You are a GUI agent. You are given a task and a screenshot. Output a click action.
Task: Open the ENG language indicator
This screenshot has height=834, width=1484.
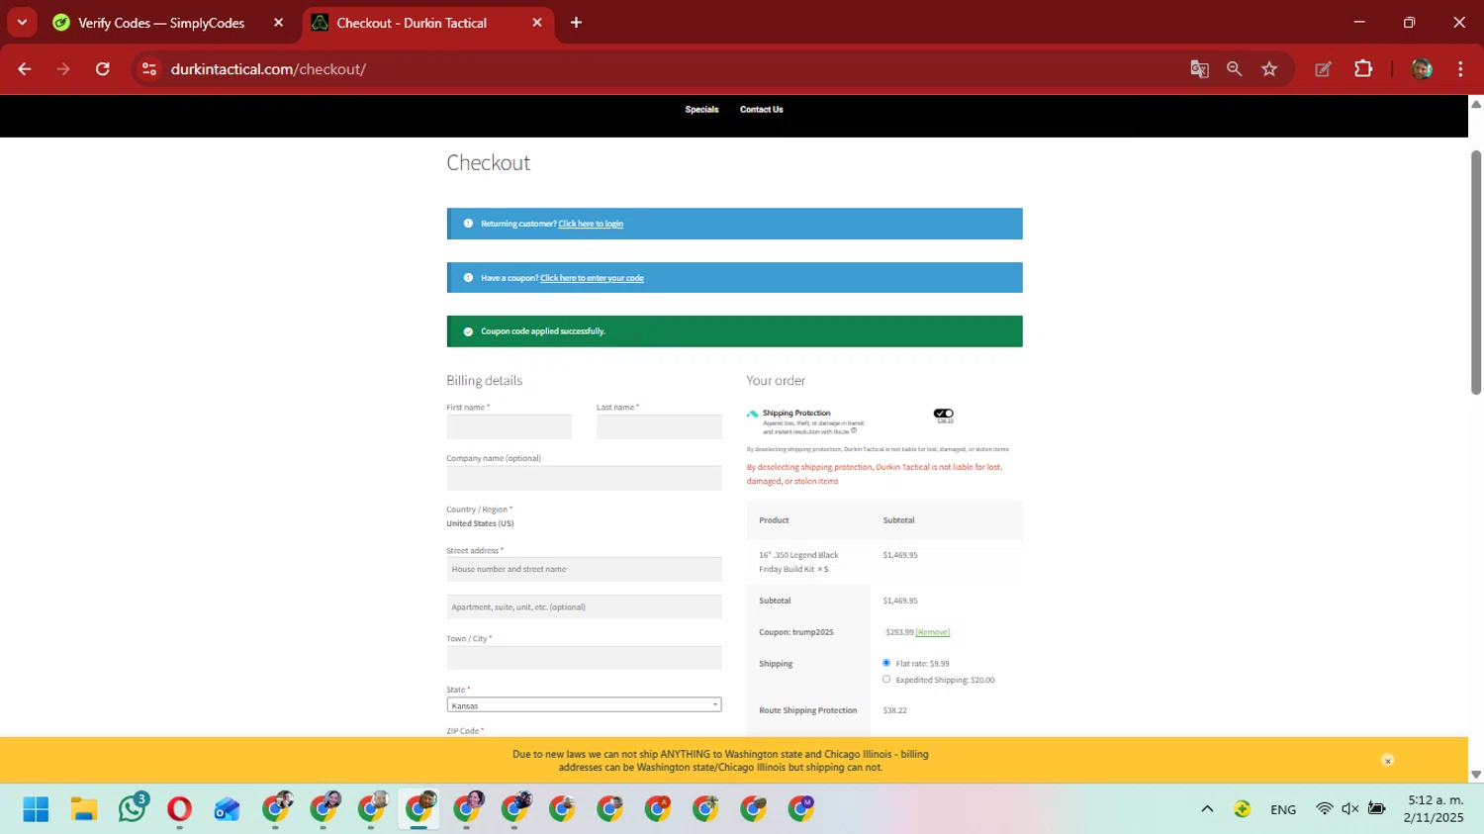pos(1283,809)
